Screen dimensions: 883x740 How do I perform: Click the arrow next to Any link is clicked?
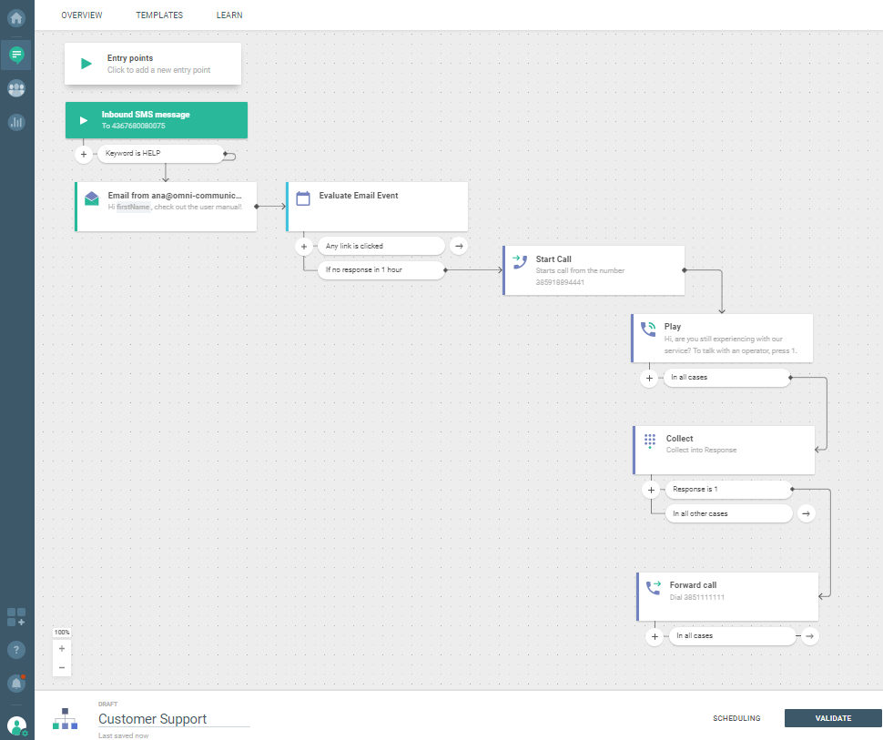pyautogui.click(x=459, y=246)
